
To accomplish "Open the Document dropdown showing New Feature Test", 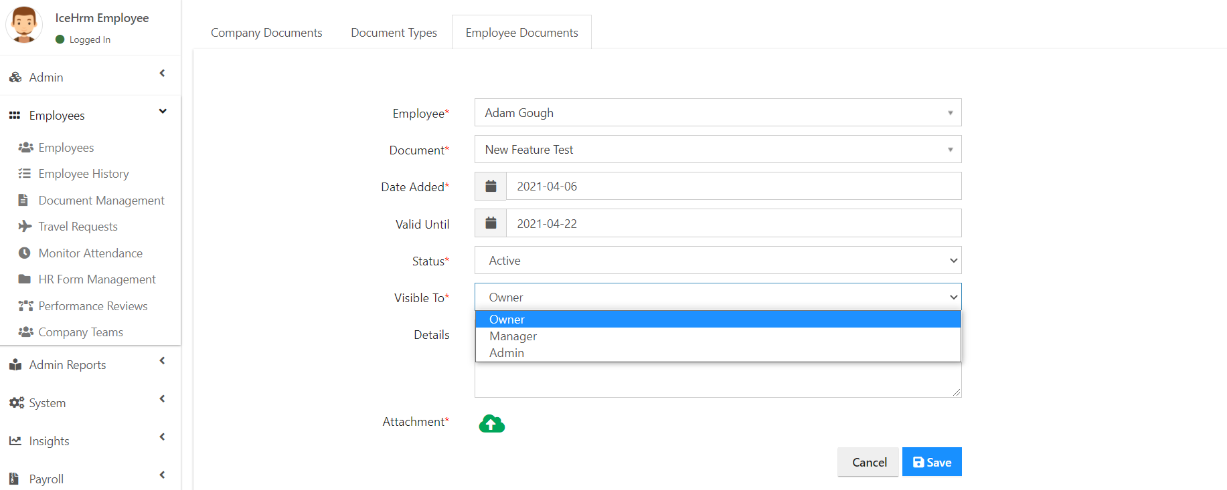I will click(718, 149).
